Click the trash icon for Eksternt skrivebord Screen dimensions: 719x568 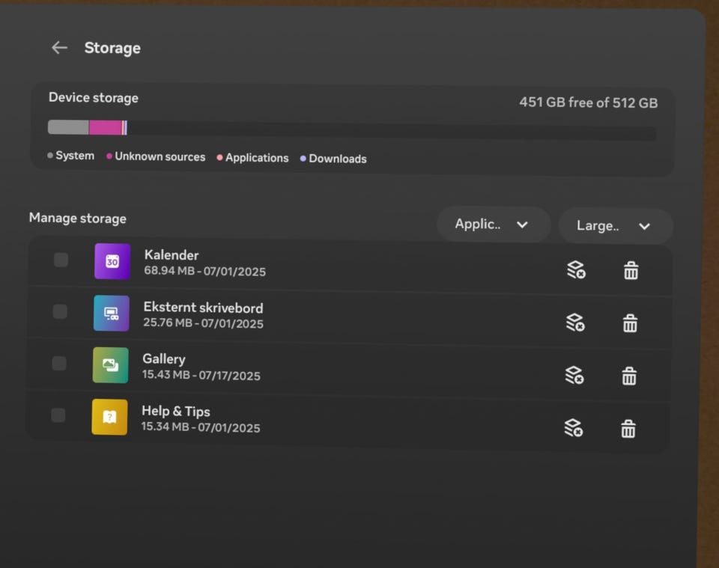coord(630,323)
